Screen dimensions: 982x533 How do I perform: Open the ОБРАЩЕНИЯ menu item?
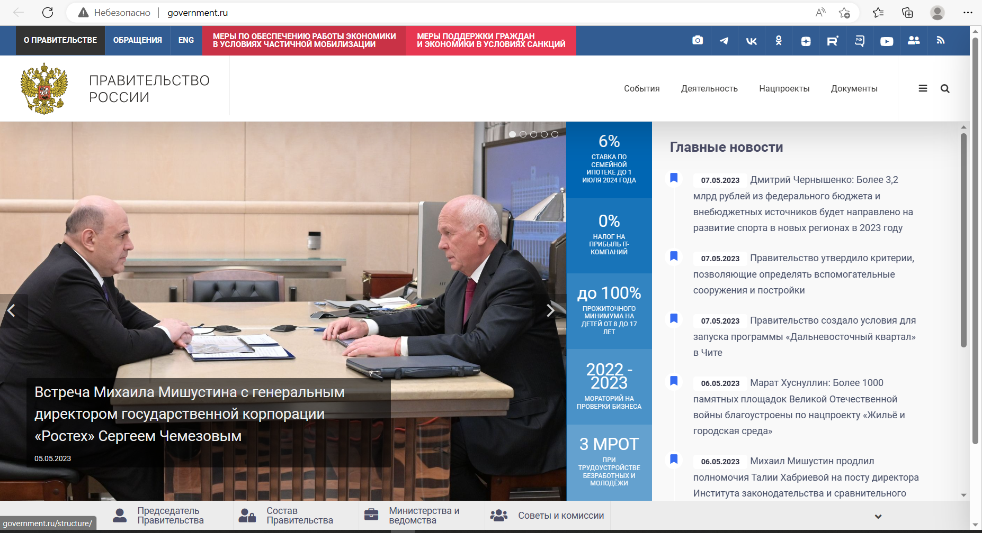pos(138,40)
